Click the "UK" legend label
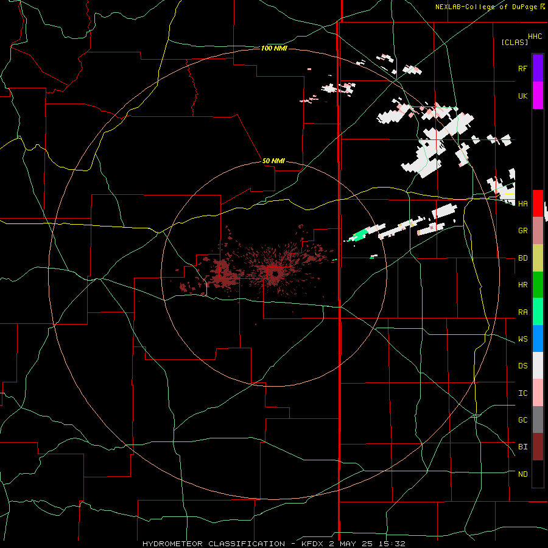The height and width of the screenshot is (548, 548). (x=522, y=96)
